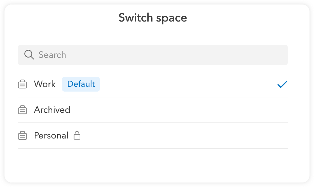Click the briefcase icon beside Personal
The height and width of the screenshot is (187, 314).
pos(22,136)
